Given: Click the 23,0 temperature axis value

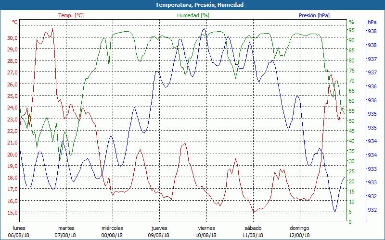Looking at the screenshot, I should point(13,119).
